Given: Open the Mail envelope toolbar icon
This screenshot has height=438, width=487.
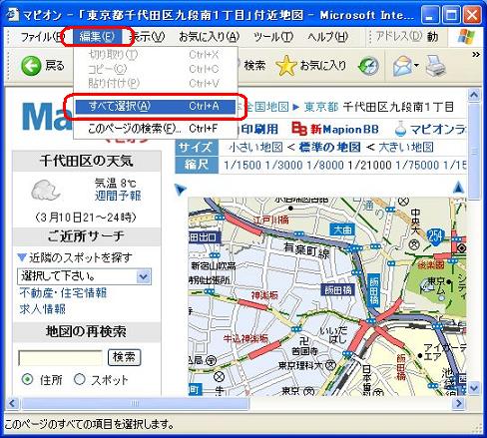Looking at the screenshot, I should pos(402,66).
